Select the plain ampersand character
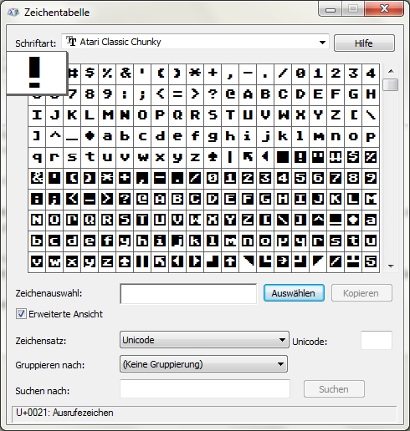This screenshot has height=431, width=410. (x=125, y=74)
